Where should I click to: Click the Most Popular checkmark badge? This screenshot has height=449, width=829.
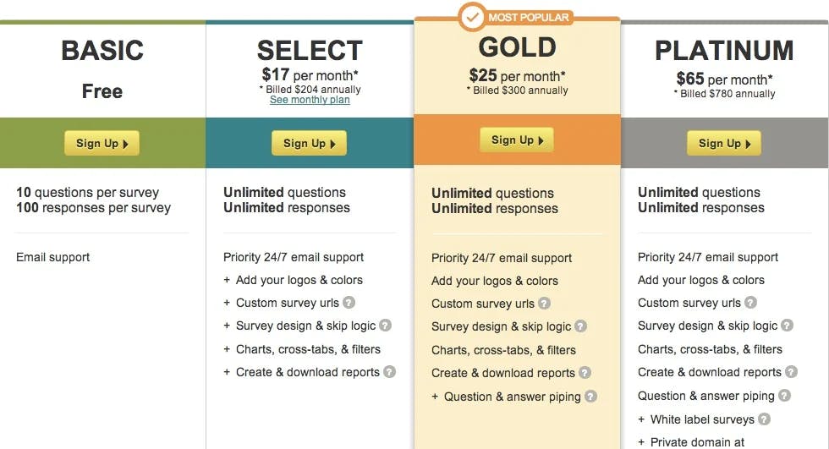point(472,17)
